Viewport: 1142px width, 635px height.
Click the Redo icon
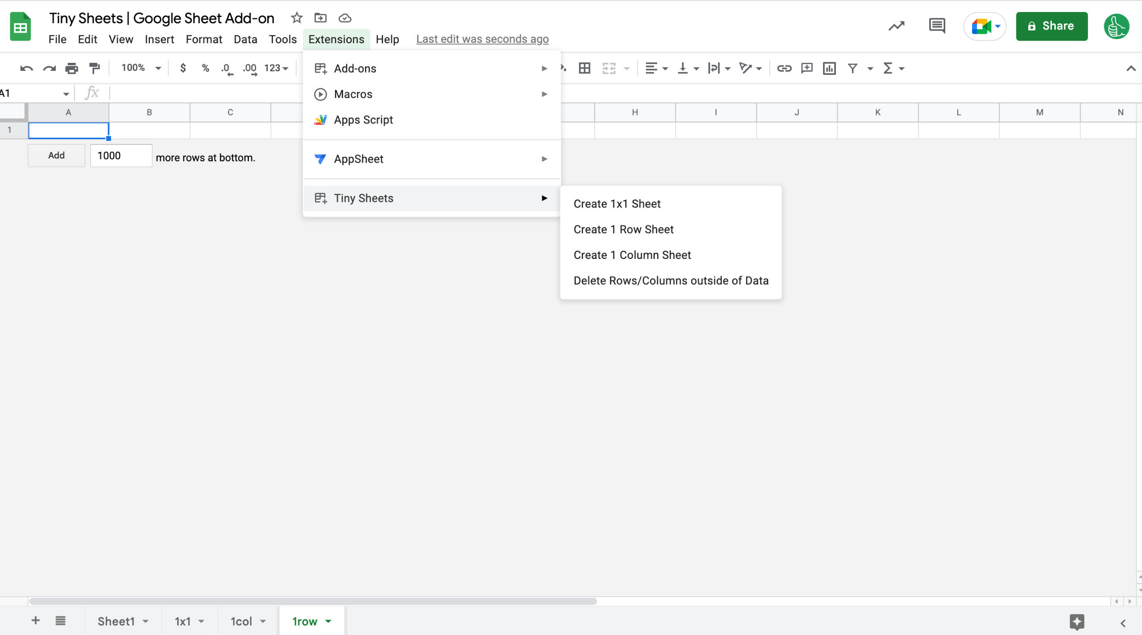49,68
